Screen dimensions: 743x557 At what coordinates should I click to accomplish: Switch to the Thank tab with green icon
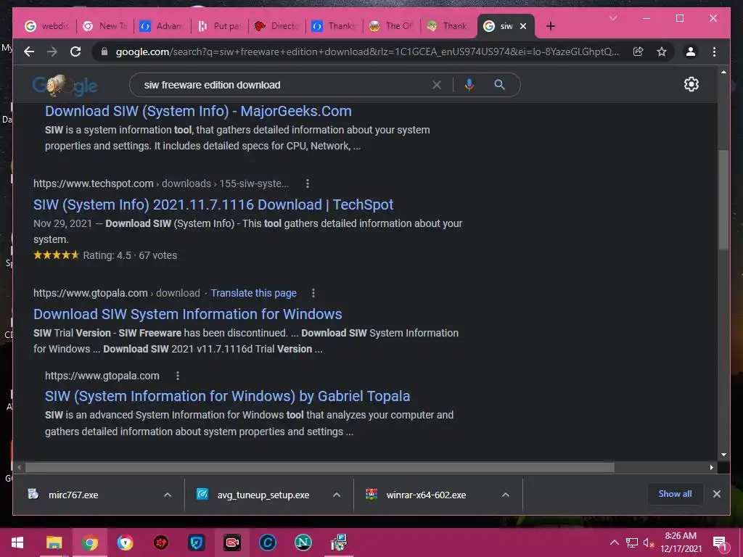[448, 26]
